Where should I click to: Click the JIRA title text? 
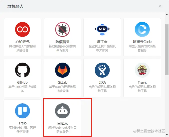coord(102,82)
